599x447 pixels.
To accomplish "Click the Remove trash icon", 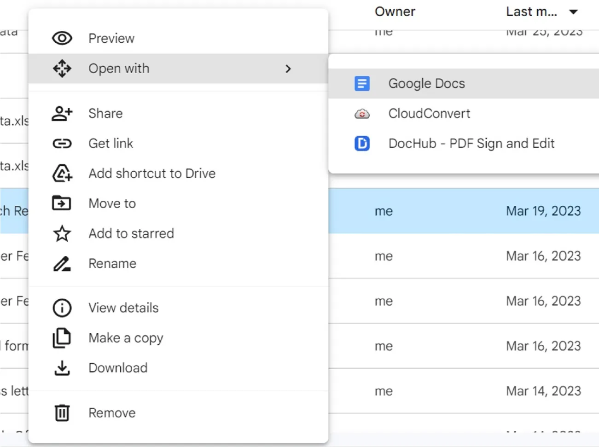I will coord(62,412).
